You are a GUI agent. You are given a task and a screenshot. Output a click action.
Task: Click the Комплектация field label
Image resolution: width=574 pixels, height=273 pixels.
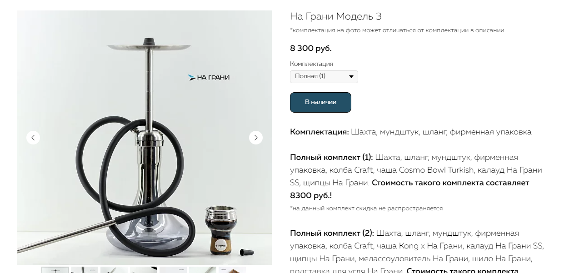311,64
